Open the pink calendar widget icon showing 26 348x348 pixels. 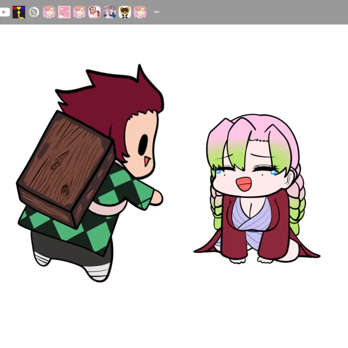pyautogui.click(x=64, y=12)
